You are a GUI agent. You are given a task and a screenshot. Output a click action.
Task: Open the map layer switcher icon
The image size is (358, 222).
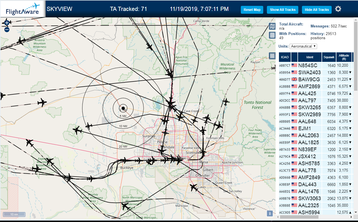click(x=272, y=27)
